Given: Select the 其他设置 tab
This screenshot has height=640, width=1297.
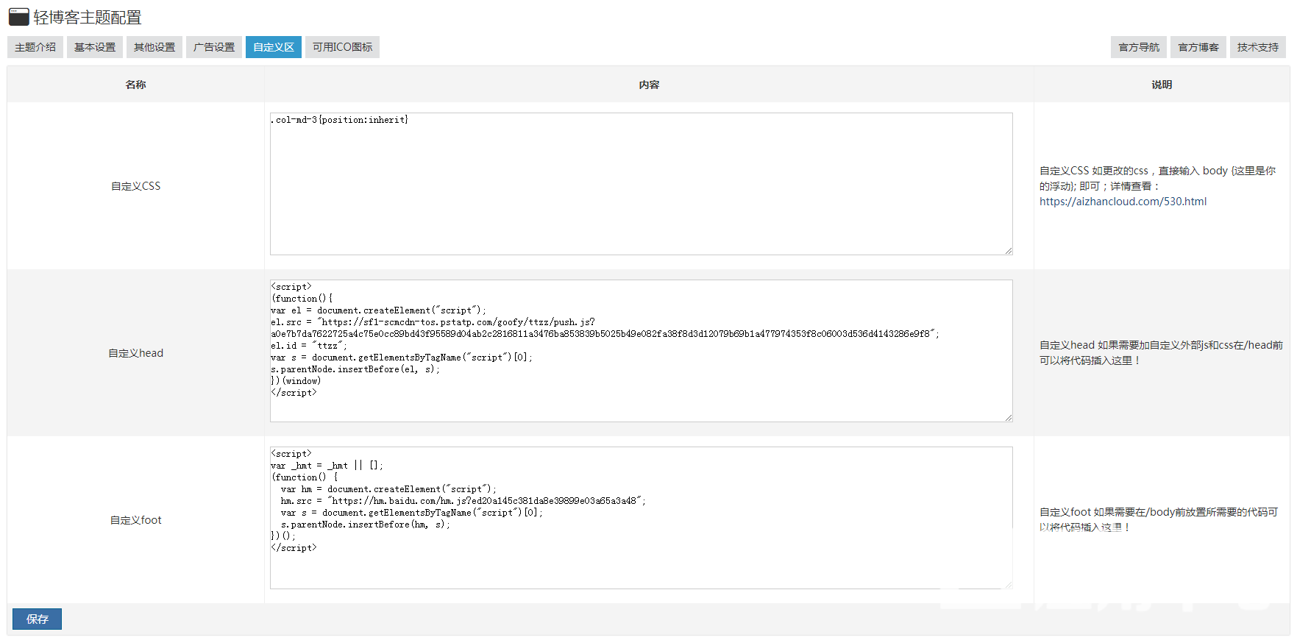Looking at the screenshot, I should point(154,47).
